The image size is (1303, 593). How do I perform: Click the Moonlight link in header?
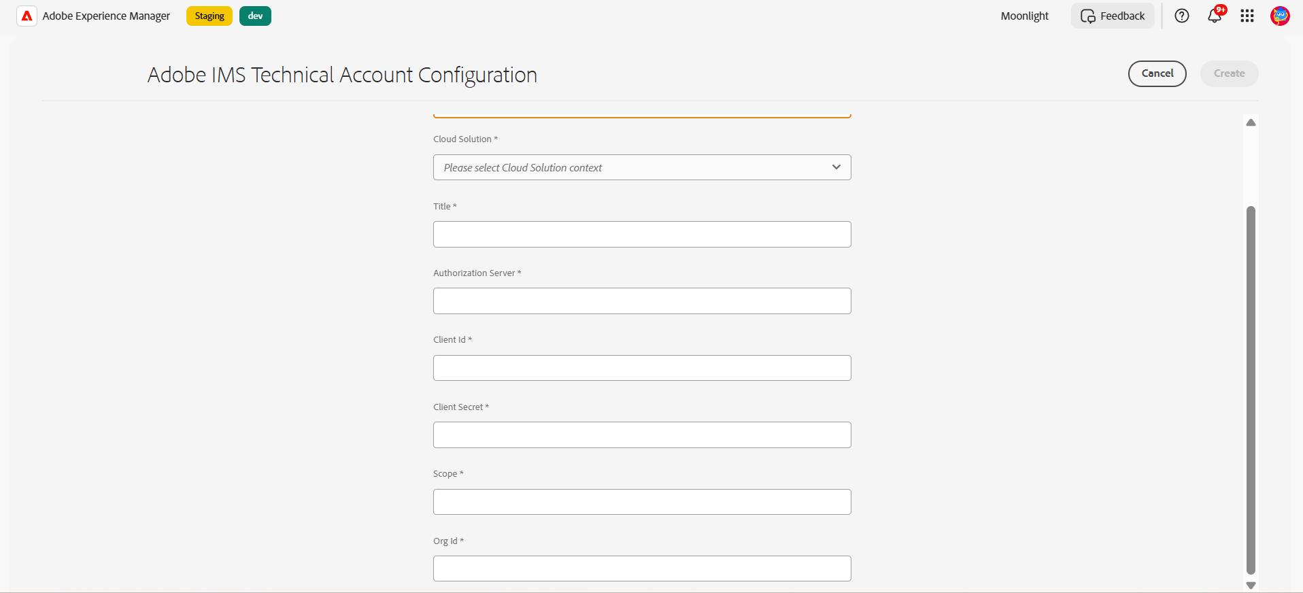click(1024, 16)
